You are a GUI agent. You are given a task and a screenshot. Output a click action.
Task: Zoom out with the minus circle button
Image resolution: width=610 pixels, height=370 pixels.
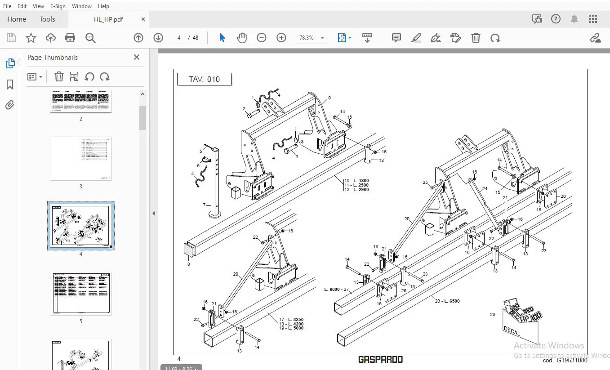tap(262, 38)
